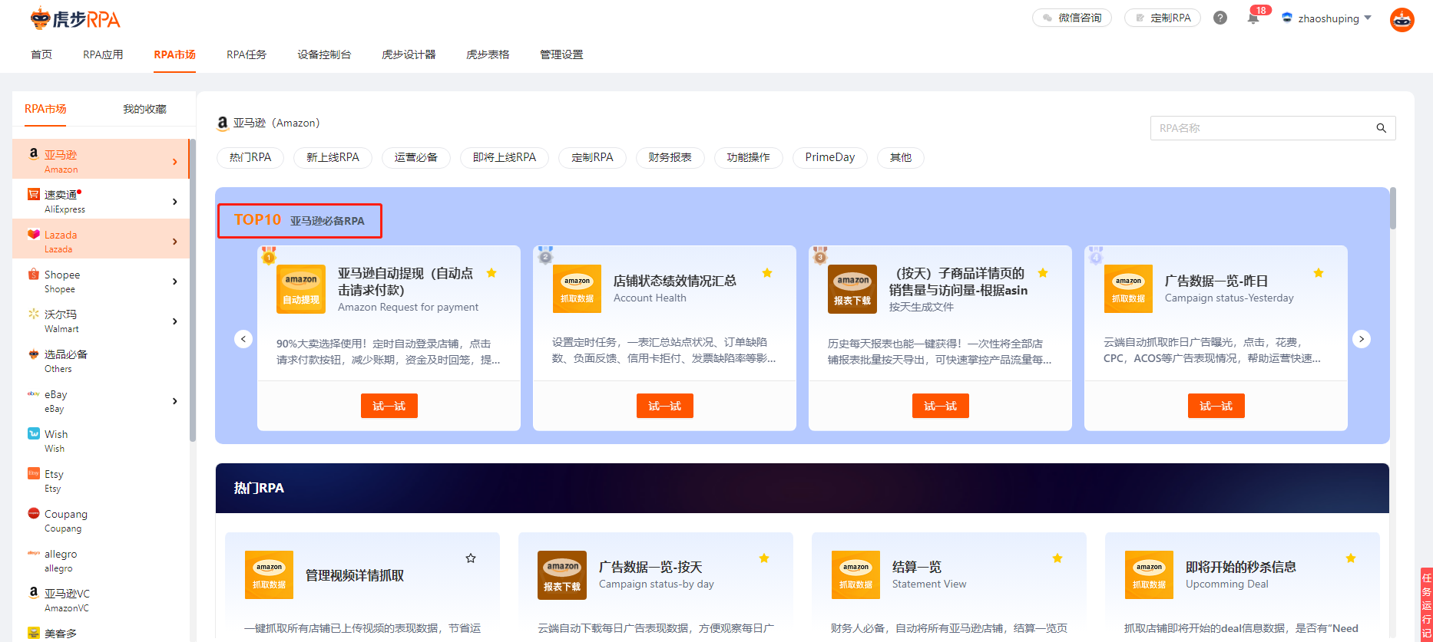Open the RPA应用 navigation item
Screen dimensions: 1433x642
coord(103,54)
